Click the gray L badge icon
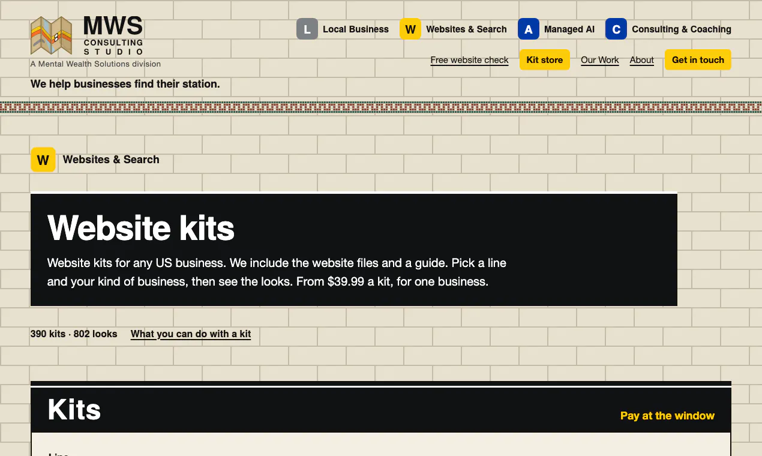 coord(307,29)
